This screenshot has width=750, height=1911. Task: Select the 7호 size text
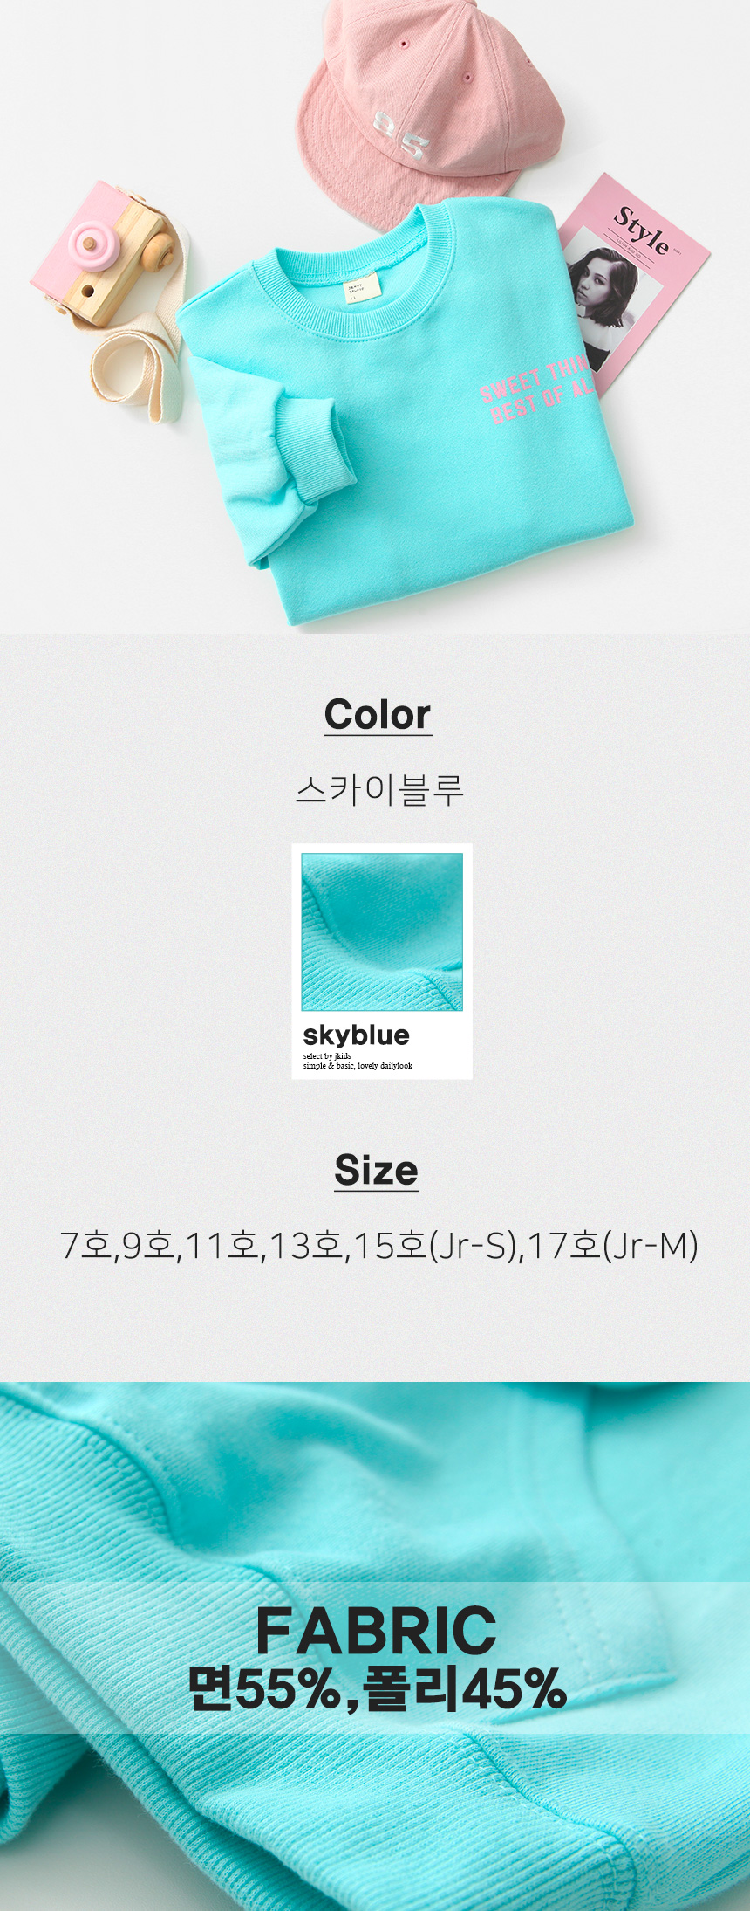point(84,1245)
